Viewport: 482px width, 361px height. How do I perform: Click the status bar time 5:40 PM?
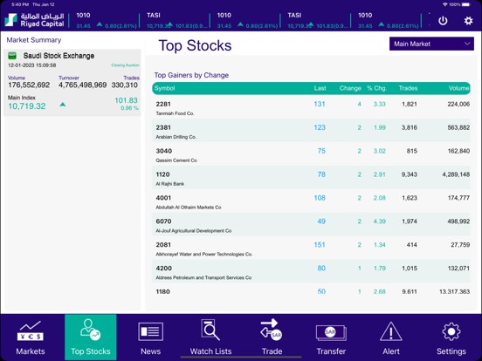click(20, 4)
